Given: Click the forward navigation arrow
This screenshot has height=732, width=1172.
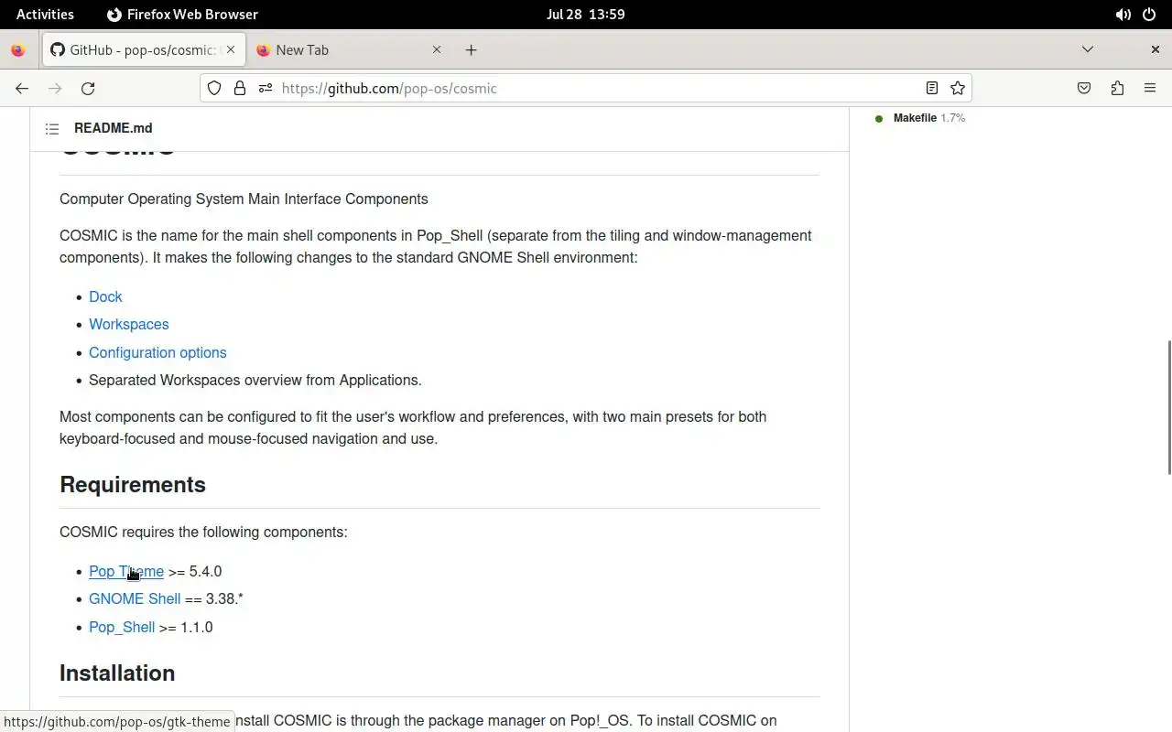Looking at the screenshot, I should 55,89.
